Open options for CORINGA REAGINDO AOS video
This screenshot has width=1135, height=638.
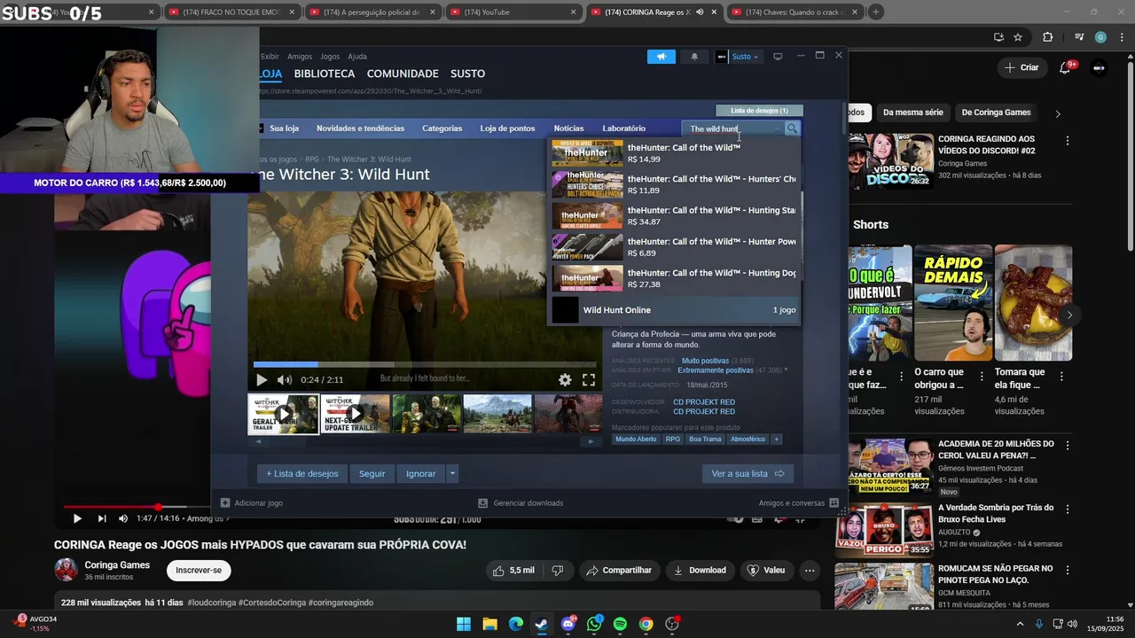point(1068,141)
